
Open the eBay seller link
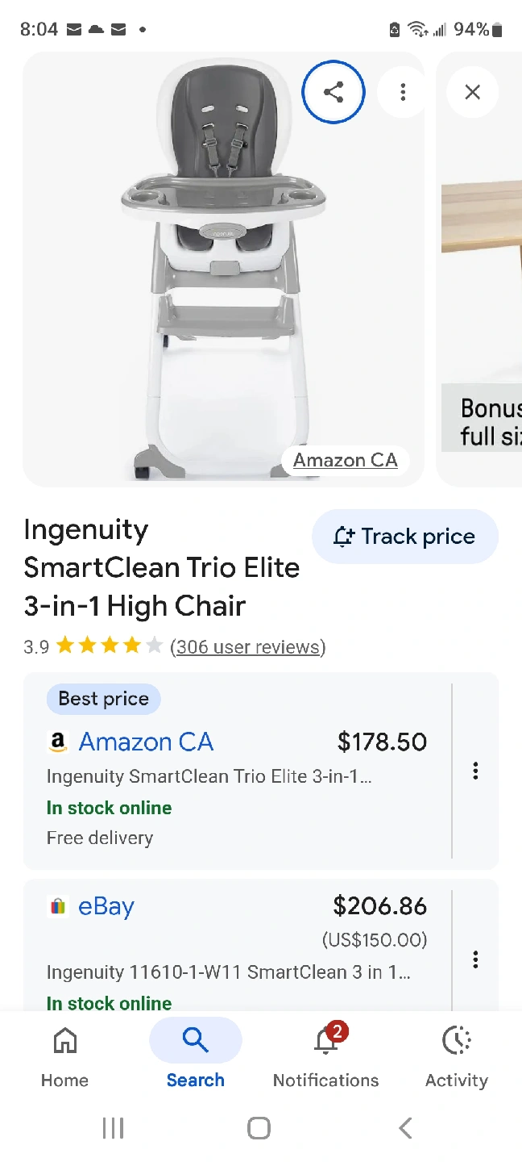click(x=106, y=907)
